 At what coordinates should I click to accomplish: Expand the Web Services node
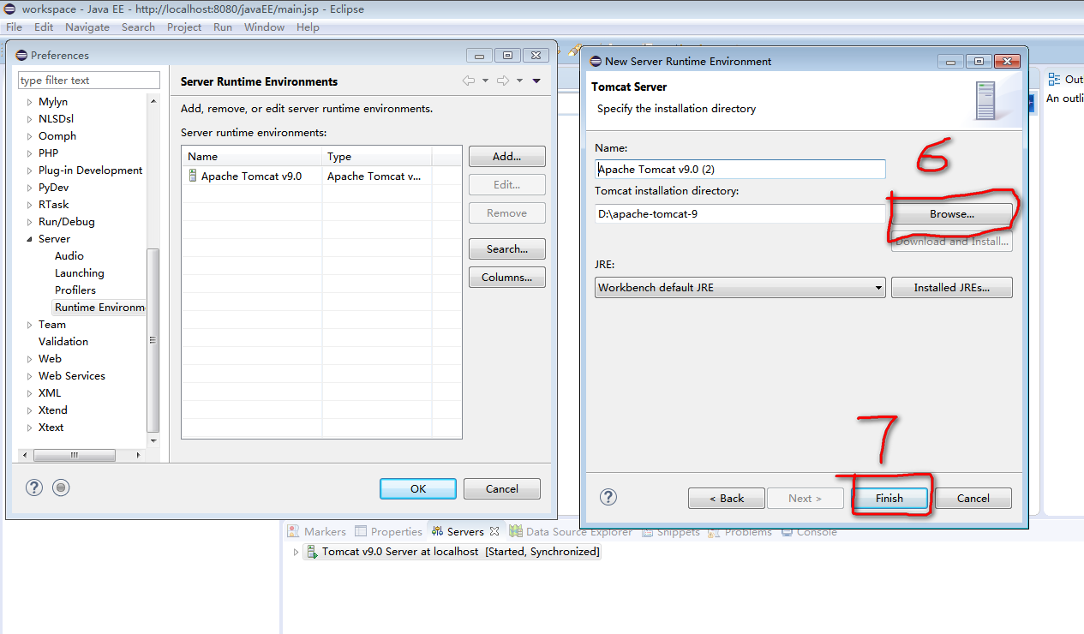click(30, 376)
